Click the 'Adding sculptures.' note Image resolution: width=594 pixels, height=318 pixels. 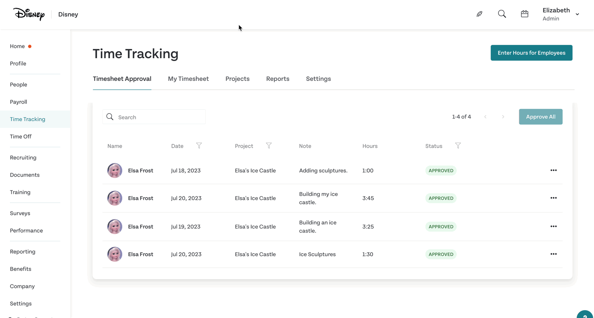323,170
